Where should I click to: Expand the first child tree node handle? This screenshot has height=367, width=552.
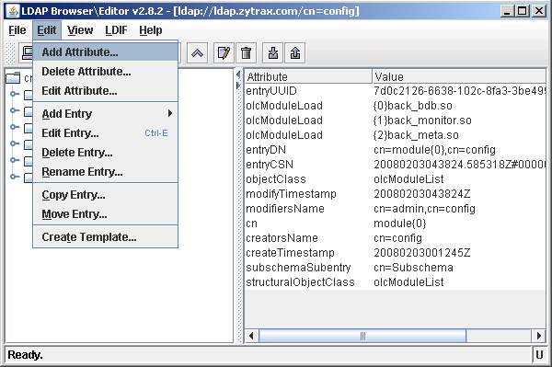coord(14,94)
